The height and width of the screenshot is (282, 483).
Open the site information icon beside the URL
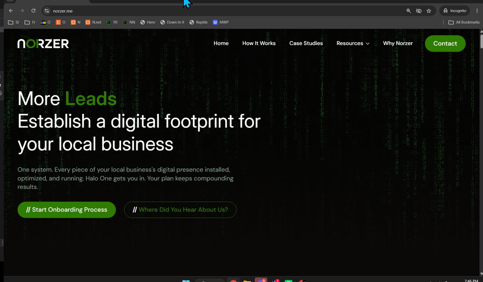tap(46, 11)
